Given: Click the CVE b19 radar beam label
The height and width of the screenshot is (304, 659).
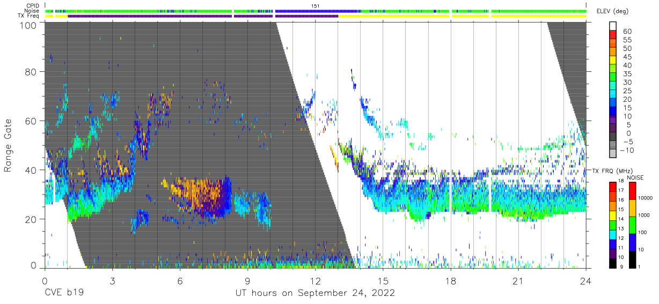Looking at the screenshot, I should point(63,293).
